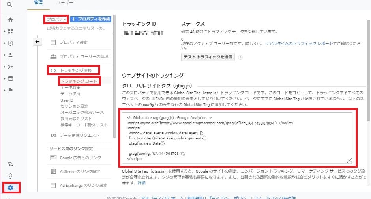Open Conversions reports flag icon
The width and height of the screenshot is (371, 199).
tap(10, 90)
